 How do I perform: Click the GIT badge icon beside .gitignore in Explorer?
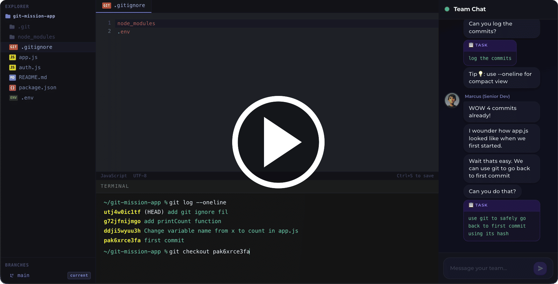point(13,47)
